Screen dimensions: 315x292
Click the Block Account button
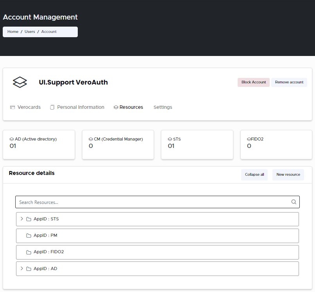pos(254,82)
